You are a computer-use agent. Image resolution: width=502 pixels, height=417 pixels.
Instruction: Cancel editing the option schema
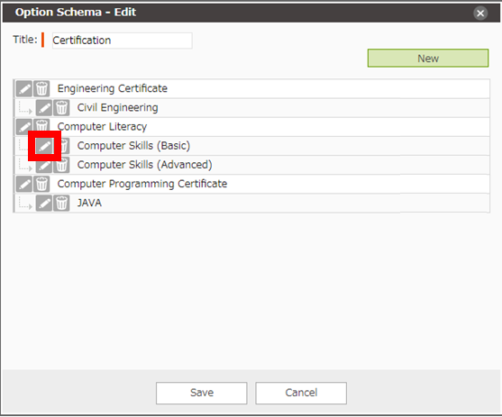point(301,393)
